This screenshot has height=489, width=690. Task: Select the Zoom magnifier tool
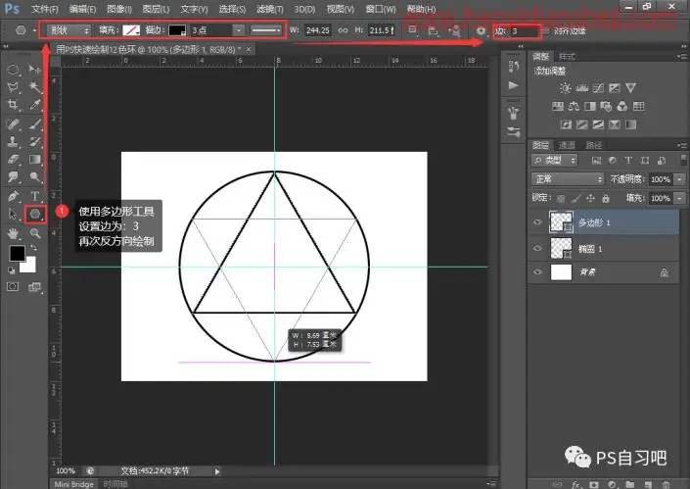click(x=34, y=233)
